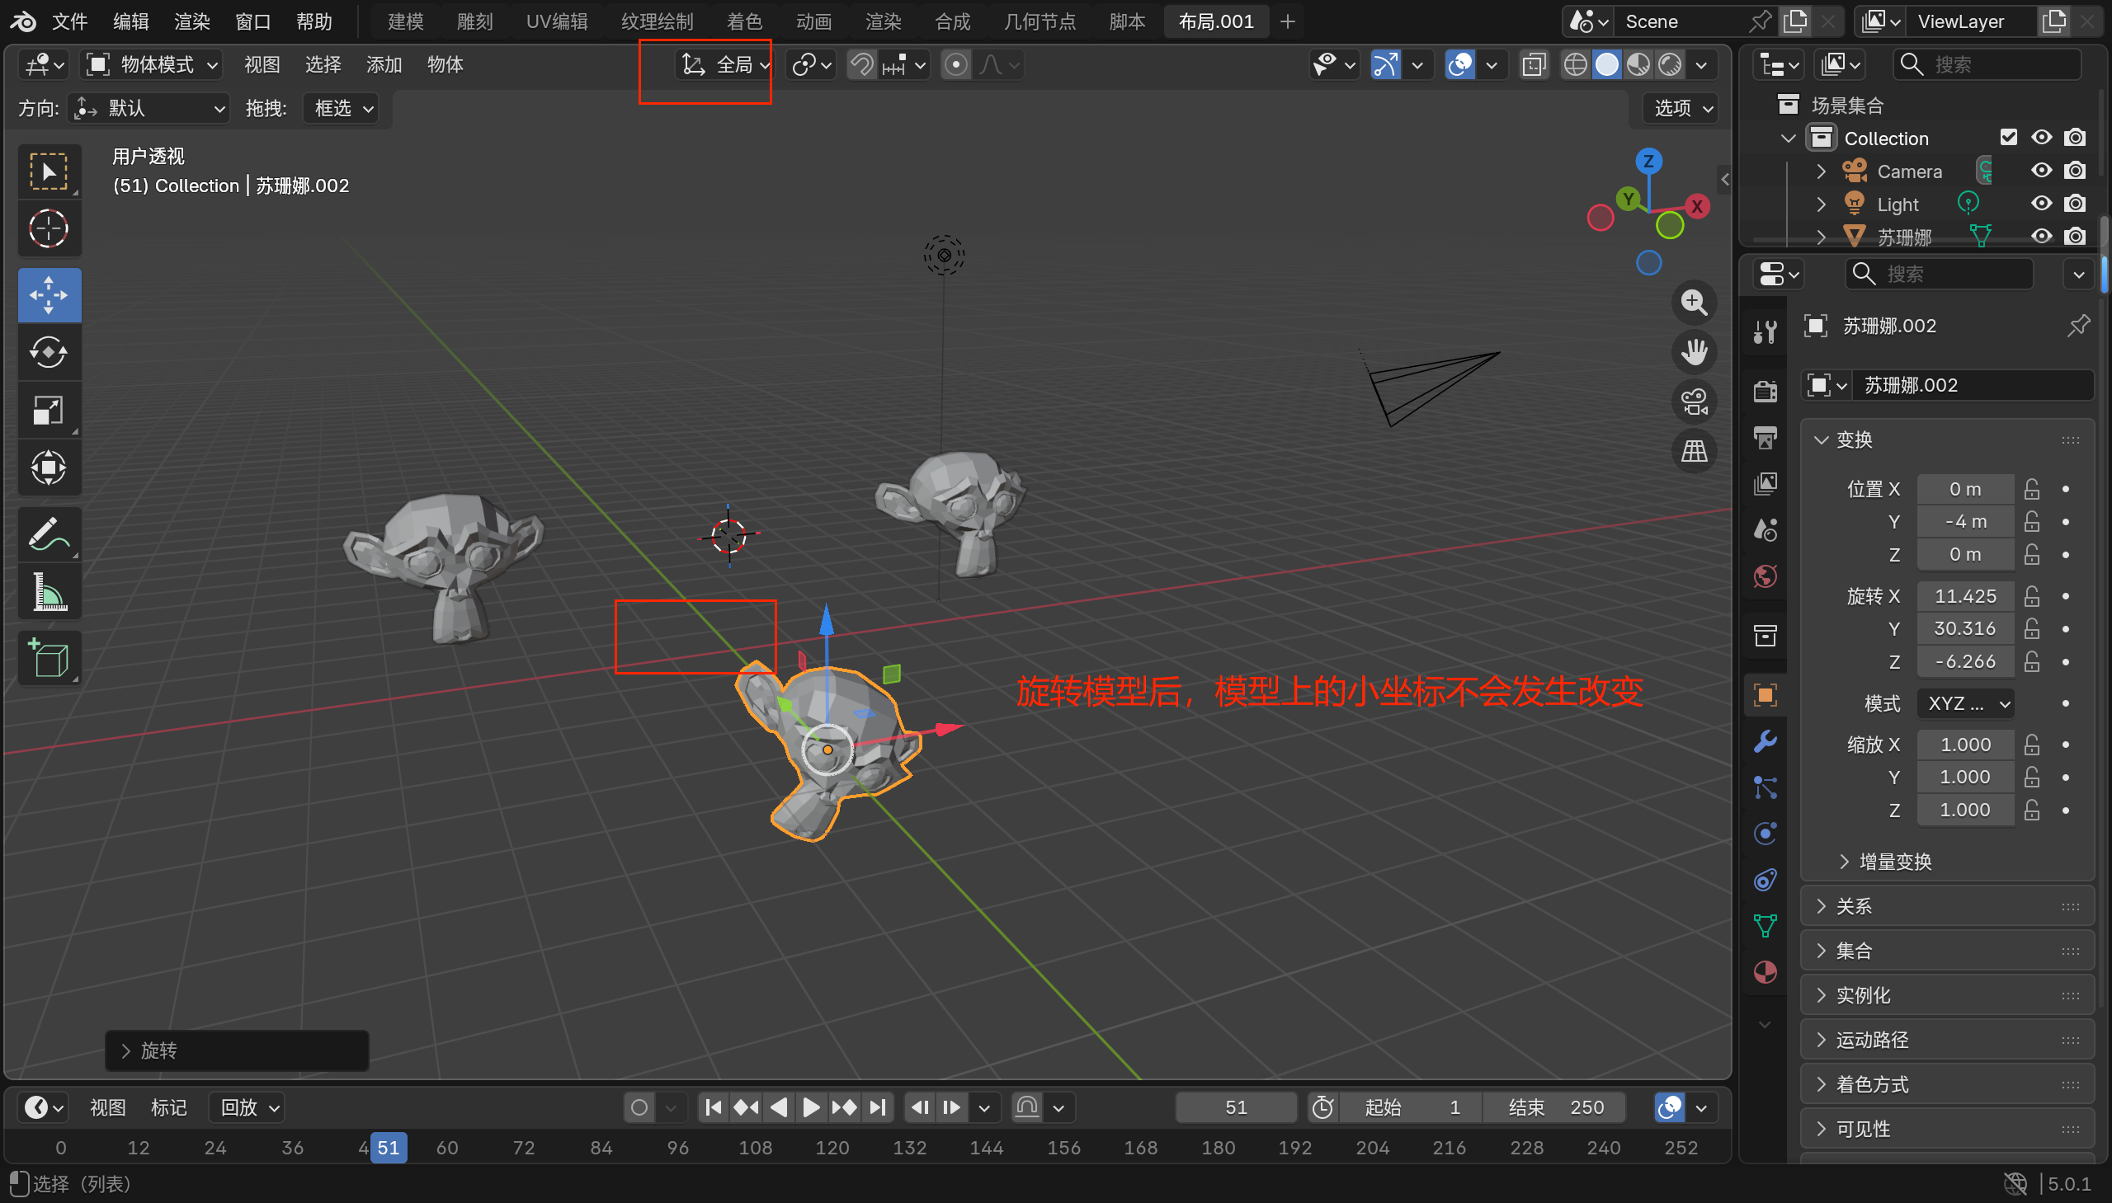Screen dimensions: 2112x1203
Task: Select the Rotate tool in left toolbar
Action: pos(49,353)
